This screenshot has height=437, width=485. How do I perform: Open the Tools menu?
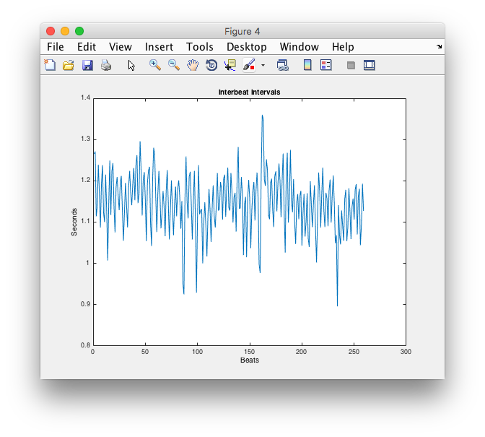click(x=199, y=47)
